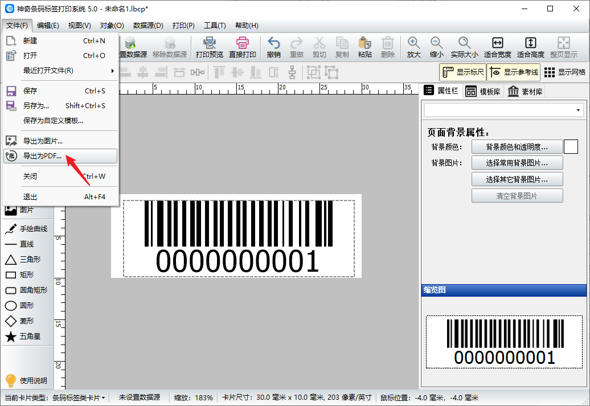Click the make same height icon
590x406 pixels.
(274, 72)
